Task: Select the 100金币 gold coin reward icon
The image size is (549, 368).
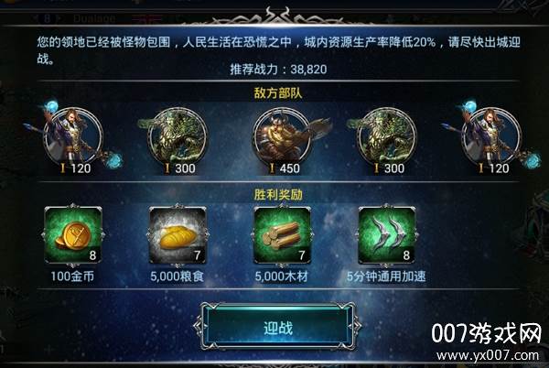Action: pyautogui.click(x=73, y=235)
